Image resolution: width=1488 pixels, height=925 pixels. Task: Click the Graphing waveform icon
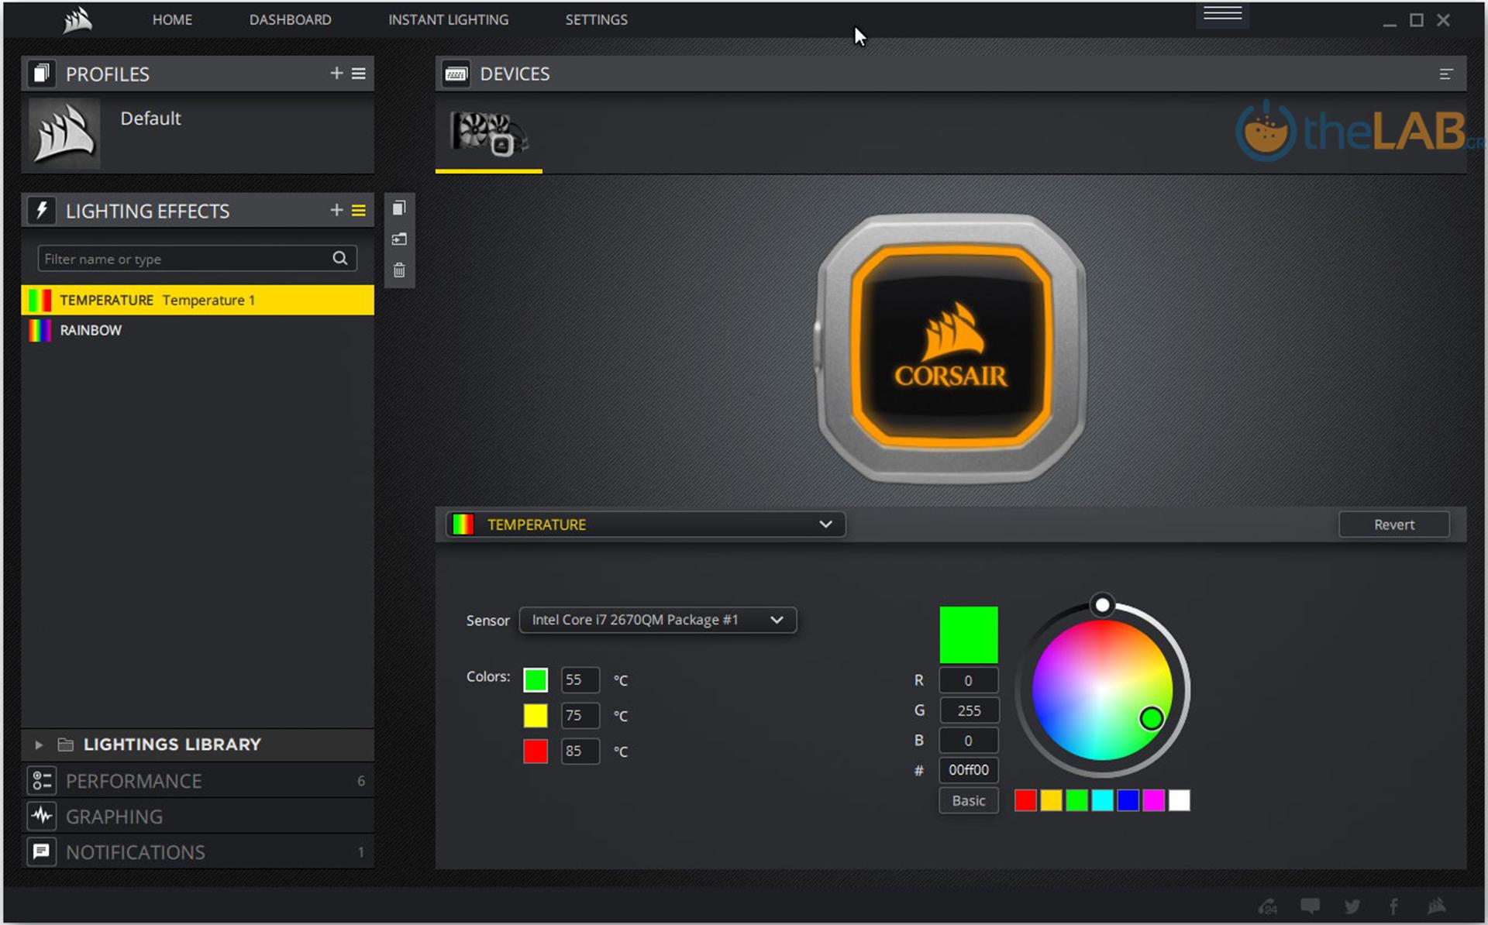pyautogui.click(x=42, y=816)
